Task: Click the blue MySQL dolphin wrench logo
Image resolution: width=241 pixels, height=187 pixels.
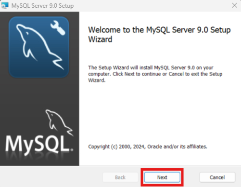Action: (39, 47)
